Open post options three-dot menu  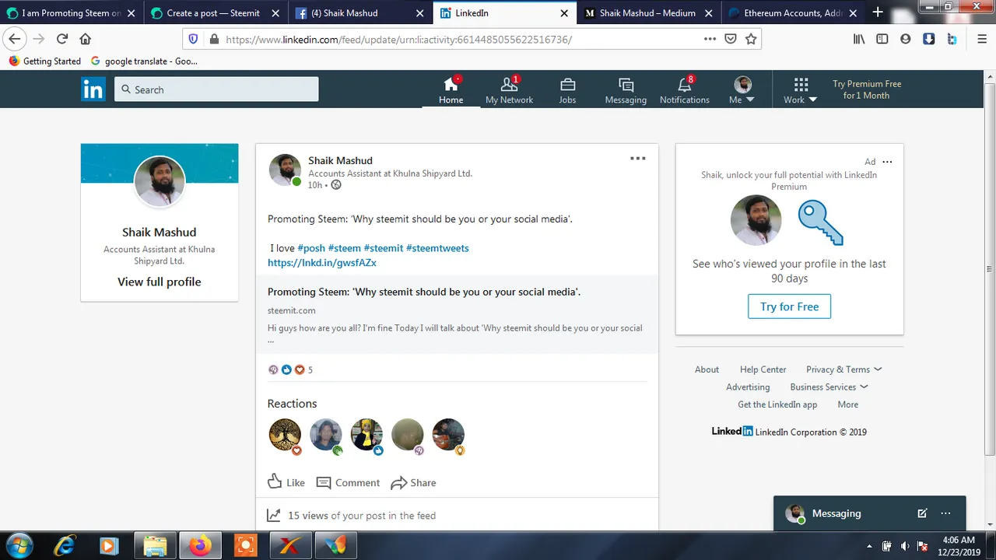[x=637, y=159]
